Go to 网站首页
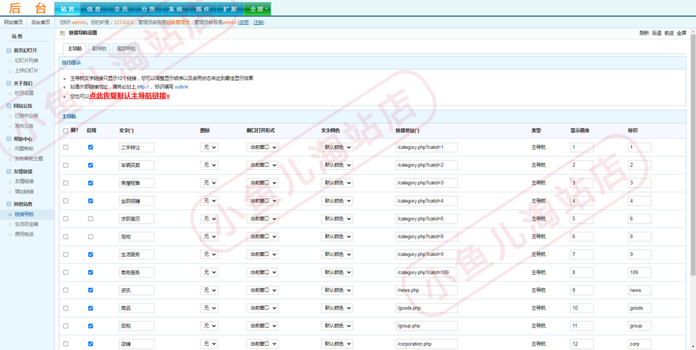The height and width of the screenshot is (350, 696). coord(13,22)
